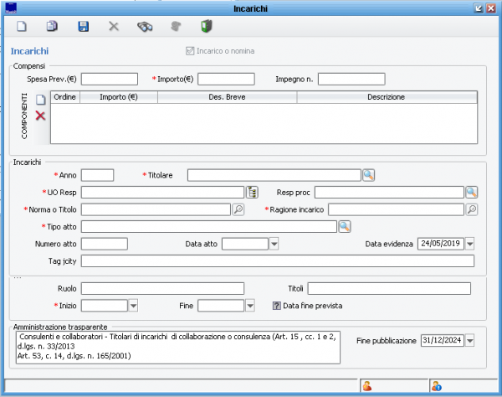Image resolution: width=502 pixels, height=397 pixels.
Task: Open the Data atto date dropdown
Action: [274, 244]
